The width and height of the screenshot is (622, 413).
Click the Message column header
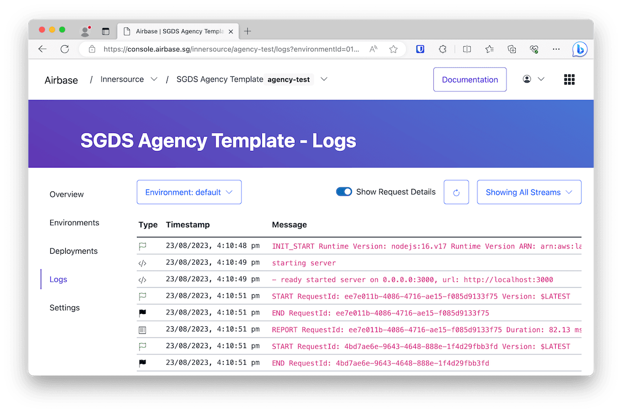tap(289, 225)
